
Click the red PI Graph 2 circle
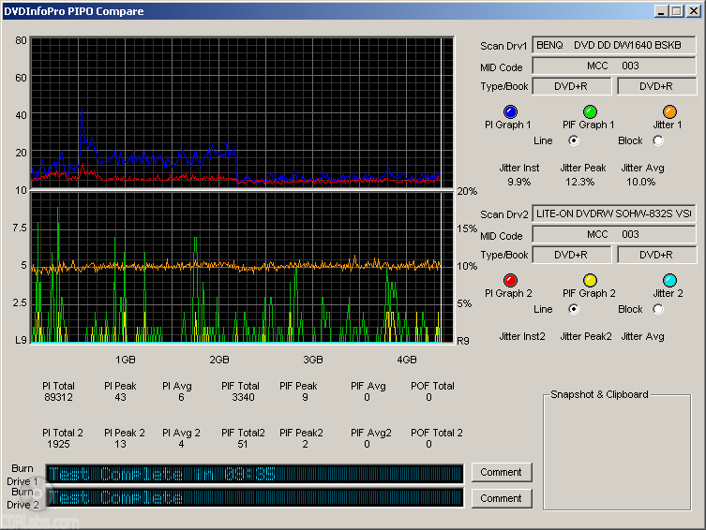510,281
